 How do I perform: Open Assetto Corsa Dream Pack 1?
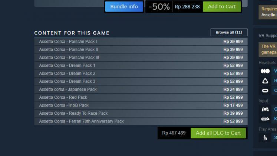click(x=141, y=65)
